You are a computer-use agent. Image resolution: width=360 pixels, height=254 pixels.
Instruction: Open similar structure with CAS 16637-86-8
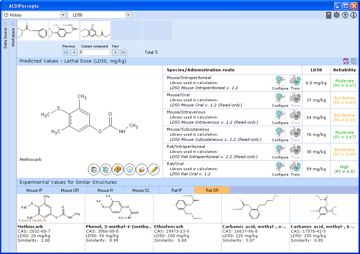pyautogui.click(x=255, y=223)
